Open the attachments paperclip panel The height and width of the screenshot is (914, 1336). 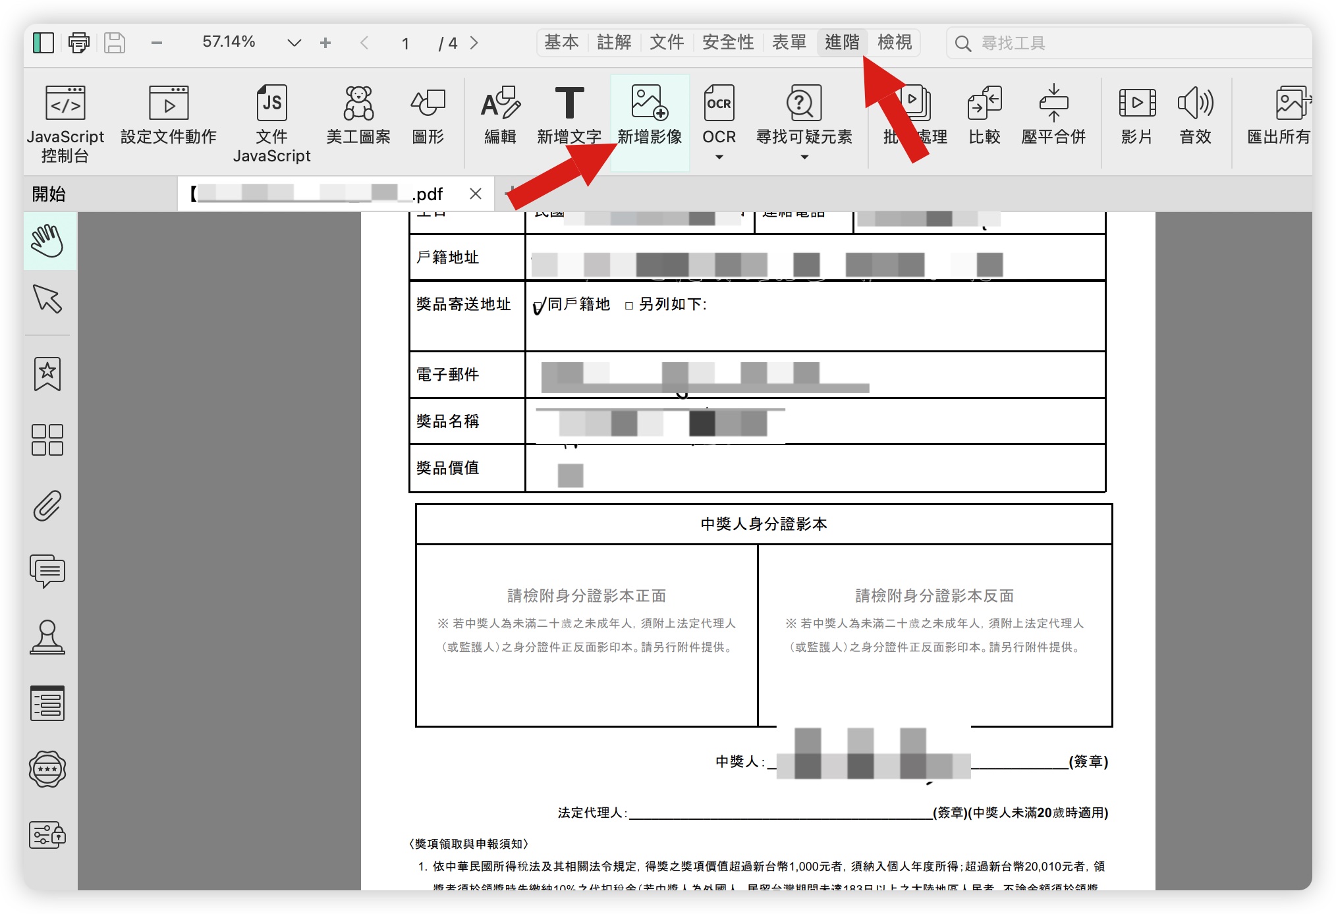point(47,506)
